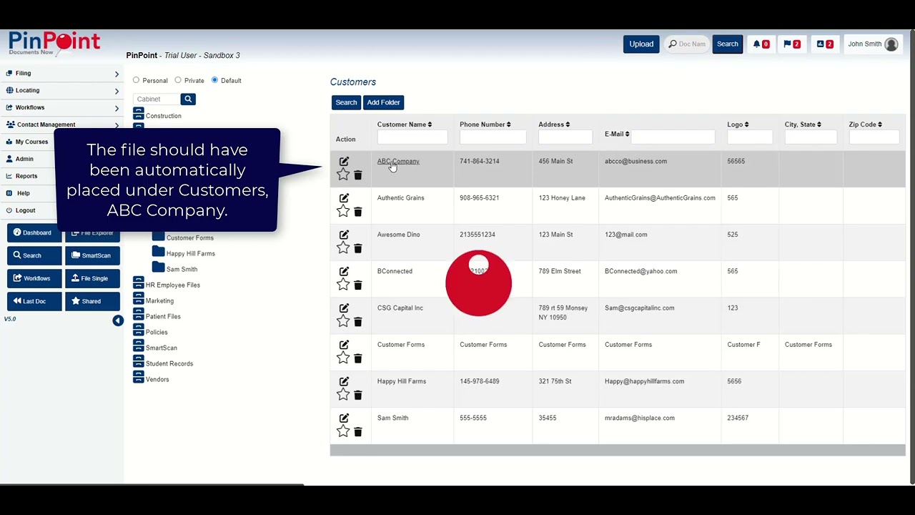Expand the Contact Management menu

62,124
